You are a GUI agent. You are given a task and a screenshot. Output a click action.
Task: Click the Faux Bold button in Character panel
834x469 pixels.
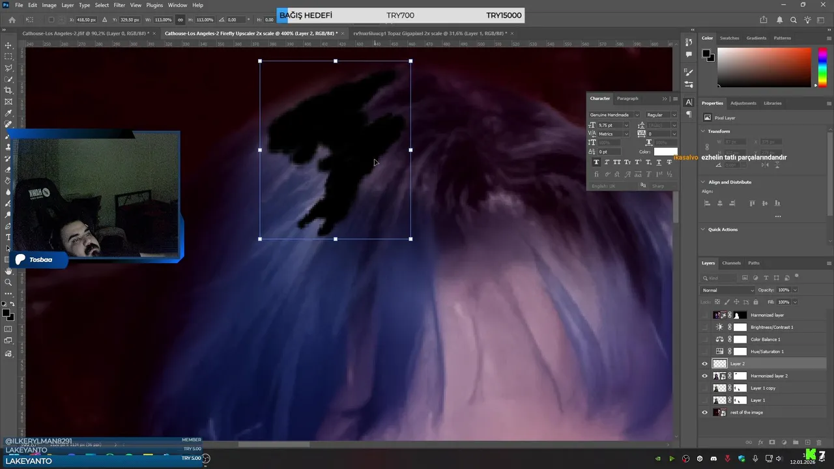coord(596,162)
